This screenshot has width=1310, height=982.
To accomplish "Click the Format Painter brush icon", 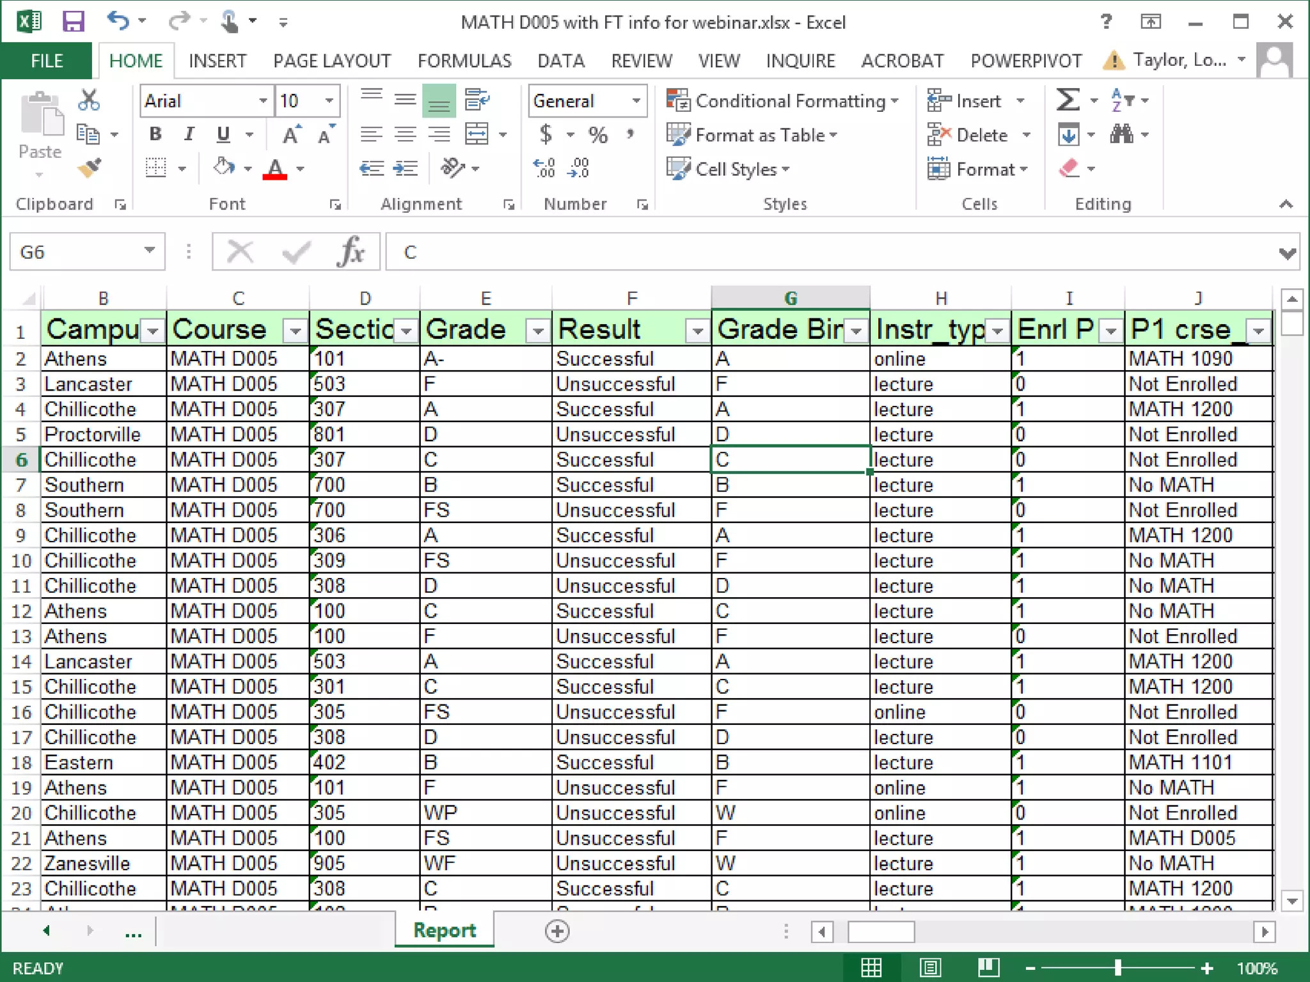I will pos(90,168).
